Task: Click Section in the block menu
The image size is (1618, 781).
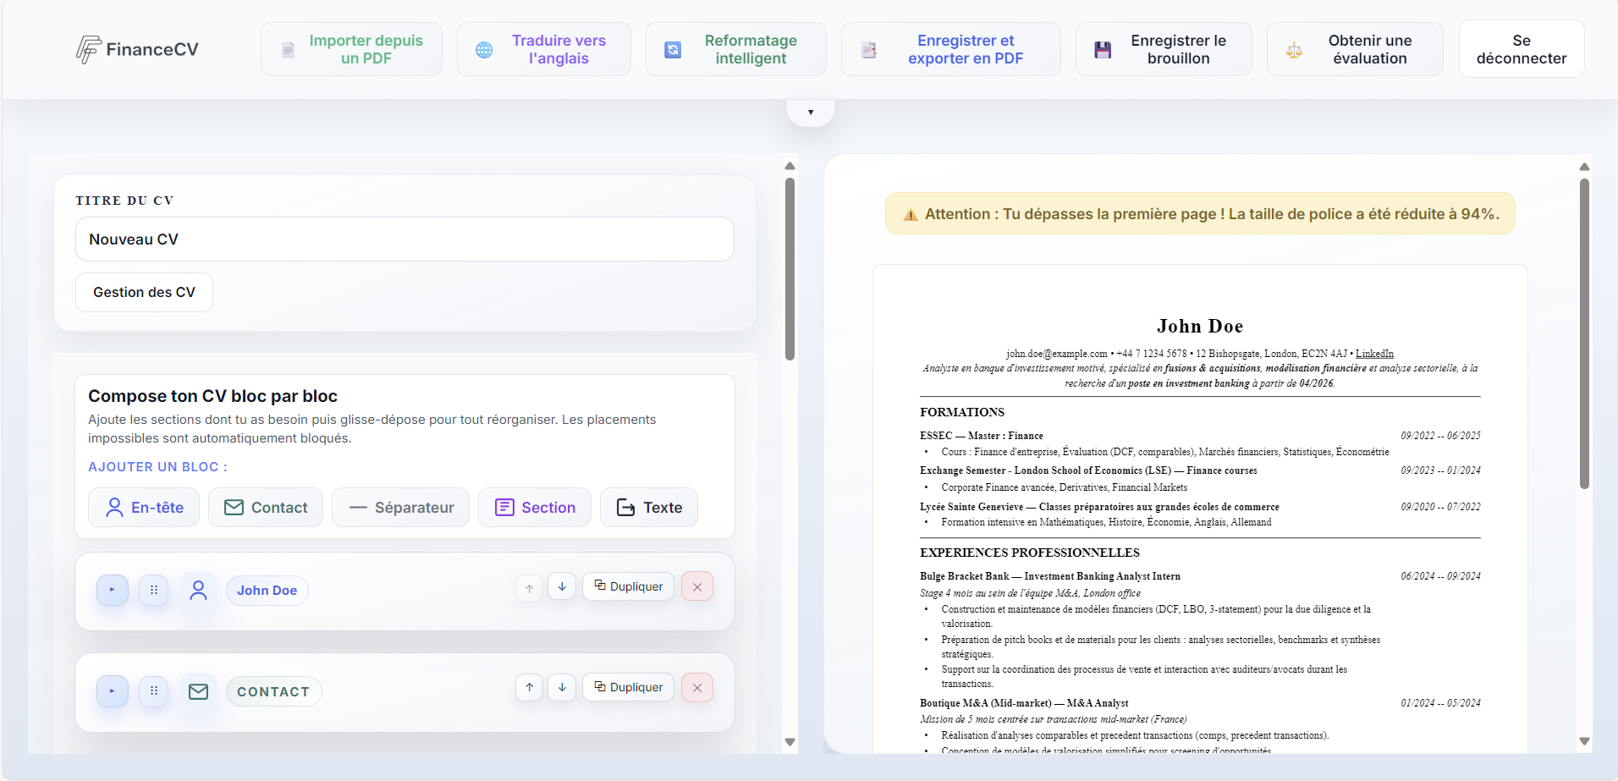Action: [x=534, y=507]
